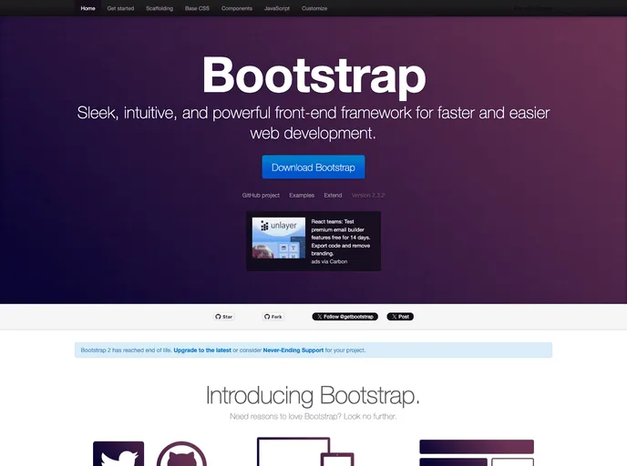This screenshot has width=627, height=466.
Task: Open the Examples link
Action: [302, 196]
